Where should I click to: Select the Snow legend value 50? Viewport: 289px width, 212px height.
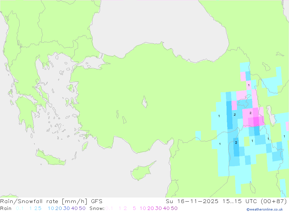tap(174, 208)
